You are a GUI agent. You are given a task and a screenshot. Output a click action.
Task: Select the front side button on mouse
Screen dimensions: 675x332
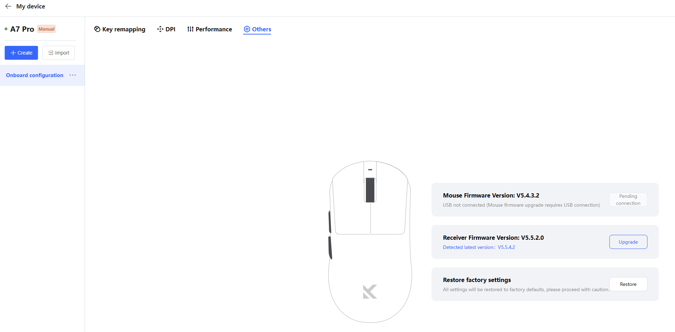[330, 222]
